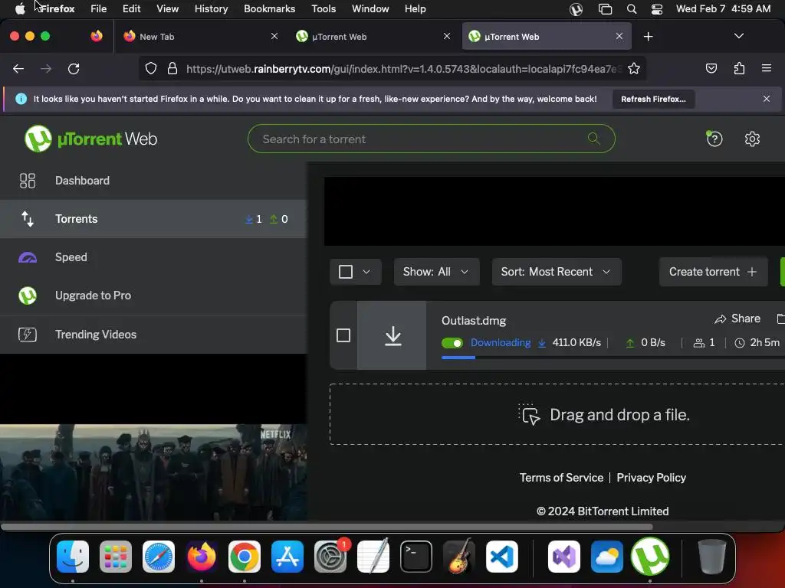Screen dimensions: 785x588
Task: Focus the Search for a torrent field
Action: (431, 139)
